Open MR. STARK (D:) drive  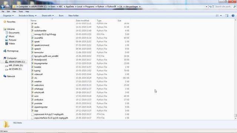16,65
